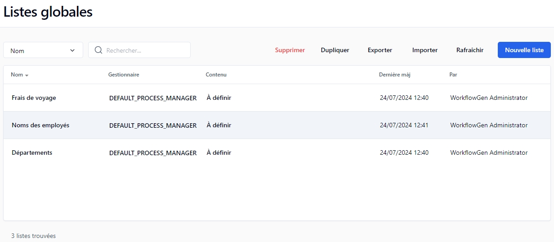Select the Noms des employés list

pyautogui.click(x=40, y=125)
